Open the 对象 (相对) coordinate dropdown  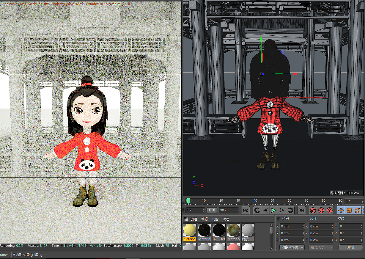coord(292,247)
